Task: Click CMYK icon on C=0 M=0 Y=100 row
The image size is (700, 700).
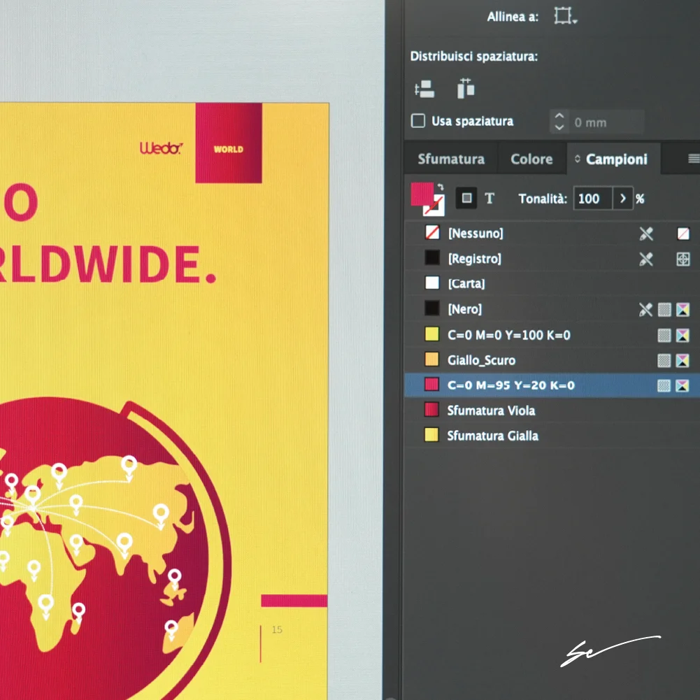Action: click(683, 335)
